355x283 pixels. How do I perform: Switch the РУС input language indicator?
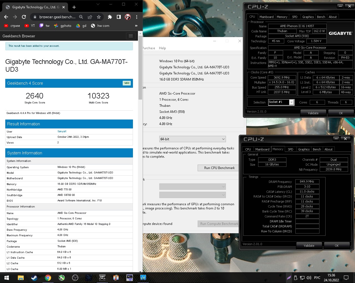click(317, 278)
